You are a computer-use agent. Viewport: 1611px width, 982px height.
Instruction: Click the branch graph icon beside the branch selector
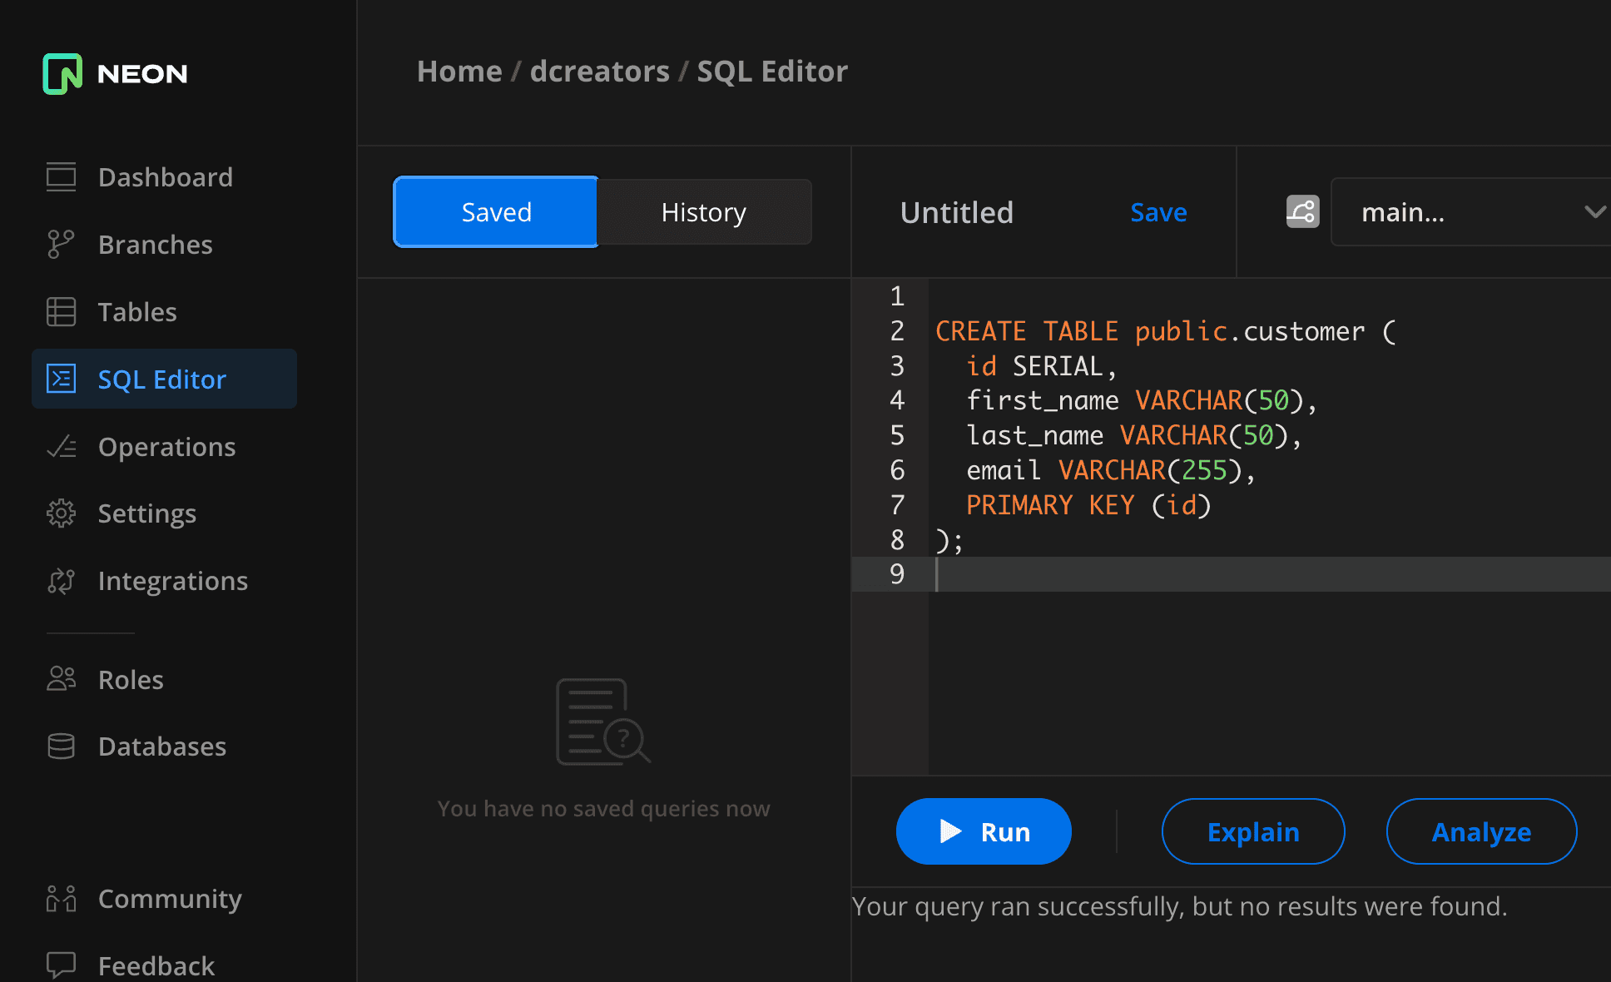(x=1301, y=211)
